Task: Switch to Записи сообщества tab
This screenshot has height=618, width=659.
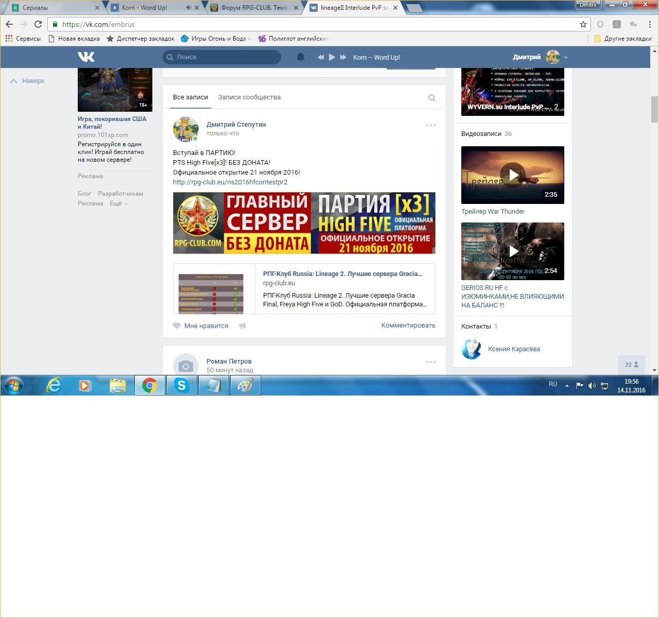Action: coord(249,97)
